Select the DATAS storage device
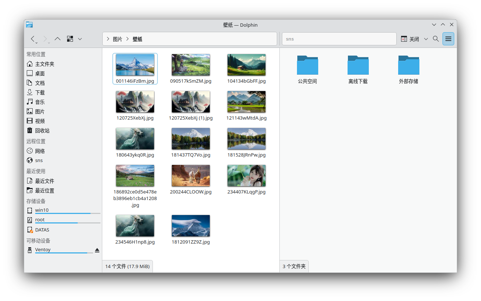This screenshot has height=301, width=481. click(x=62, y=230)
